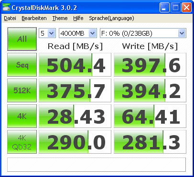
Task: Open the Datei menu
Action: click(x=10, y=18)
